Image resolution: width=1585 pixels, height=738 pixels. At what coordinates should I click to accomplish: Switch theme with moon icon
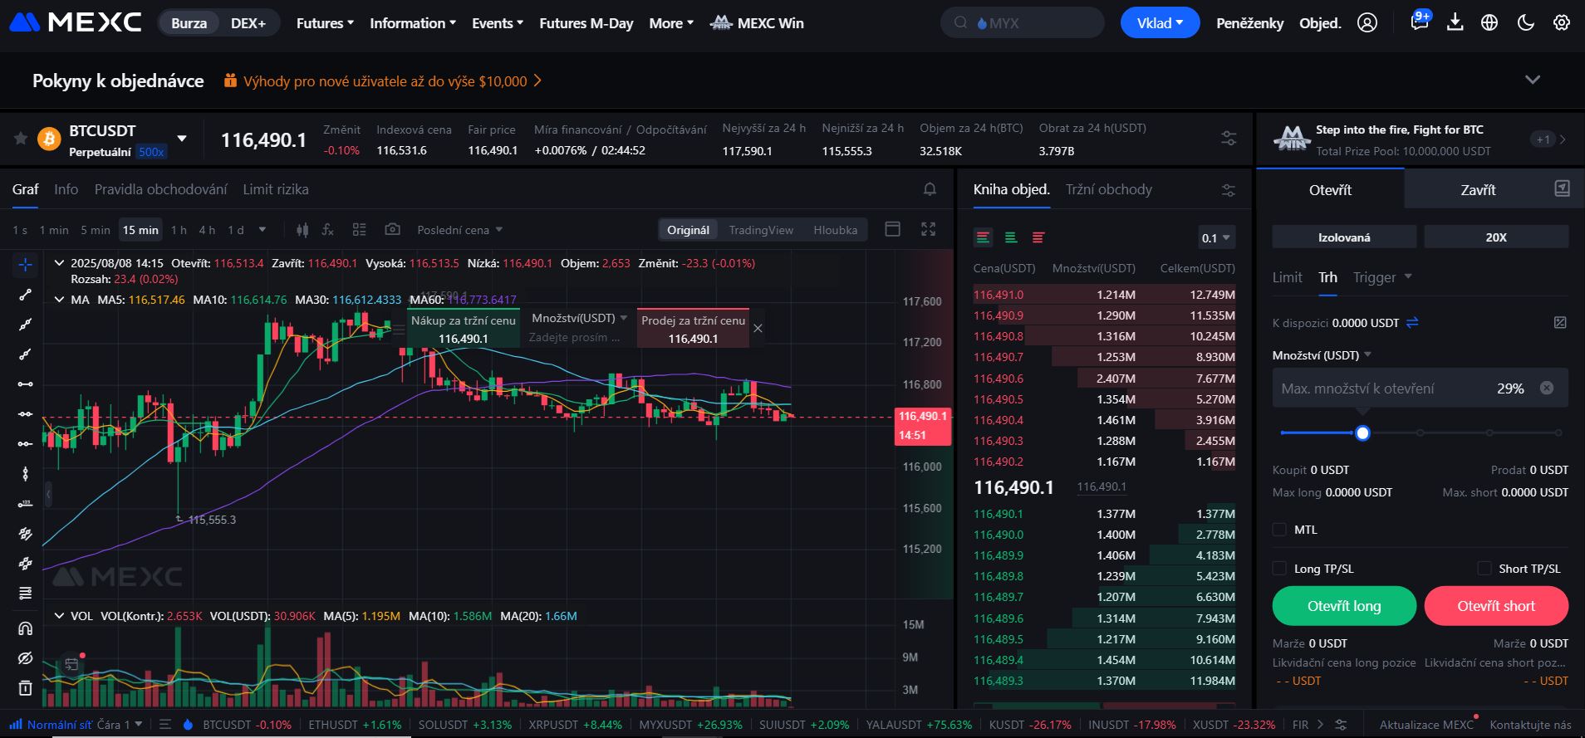1525,23
